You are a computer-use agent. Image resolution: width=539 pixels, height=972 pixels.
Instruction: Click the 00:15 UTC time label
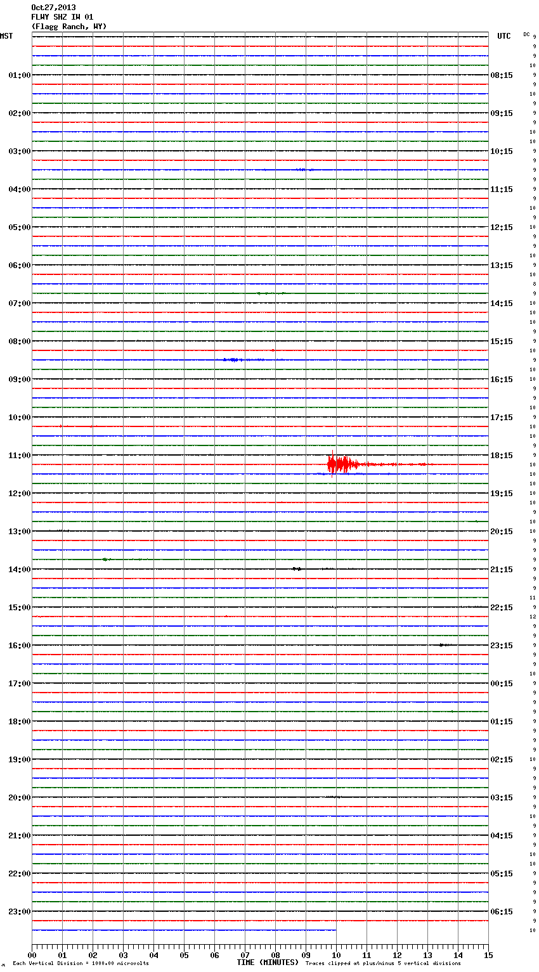click(502, 684)
